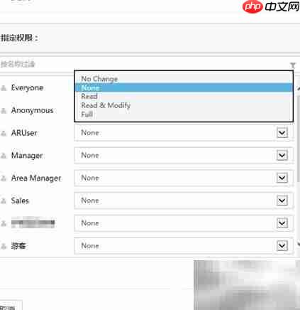This screenshot has height=310, width=300.
Task: Select the Manager role label
Action: (x=27, y=156)
